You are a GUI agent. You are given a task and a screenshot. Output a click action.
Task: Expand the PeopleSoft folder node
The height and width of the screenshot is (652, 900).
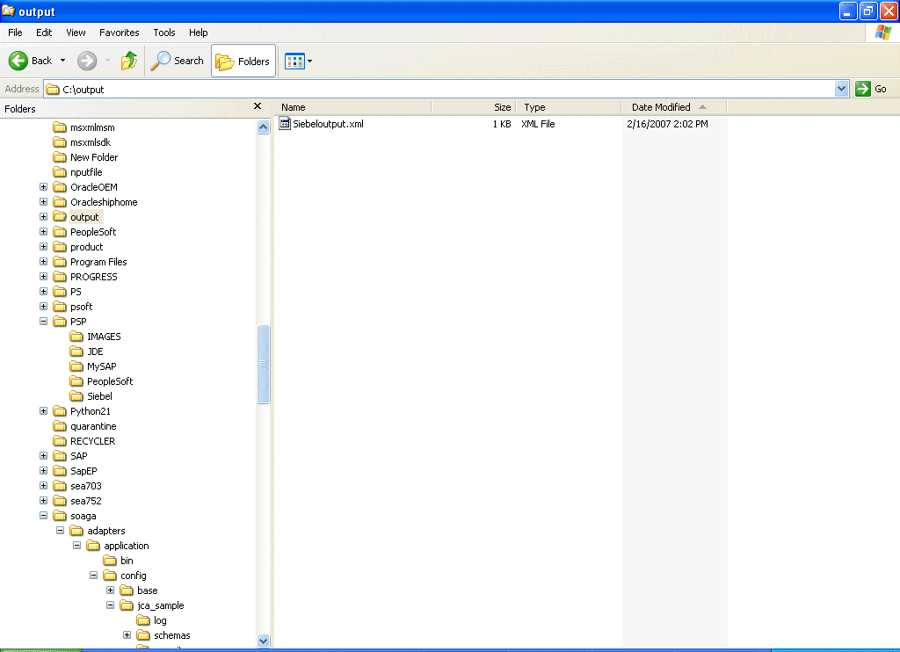[x=43, y=231]
